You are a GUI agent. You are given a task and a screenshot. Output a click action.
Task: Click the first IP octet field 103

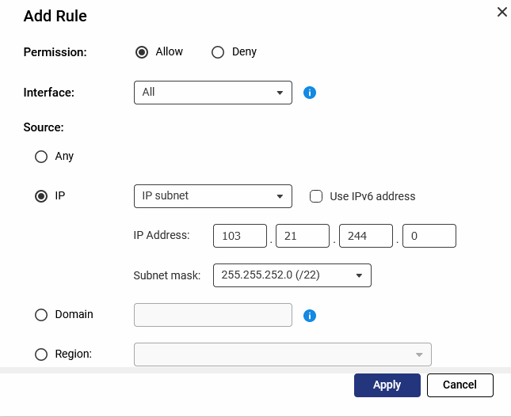(239, 236)
